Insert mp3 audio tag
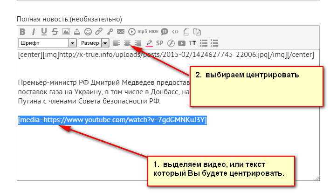Viewport: 330px width, 193px height. click(x=142, y=32)
